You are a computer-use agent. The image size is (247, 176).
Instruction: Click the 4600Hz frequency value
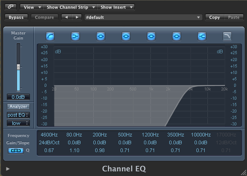pyautogui.click(x=49, y=135)
